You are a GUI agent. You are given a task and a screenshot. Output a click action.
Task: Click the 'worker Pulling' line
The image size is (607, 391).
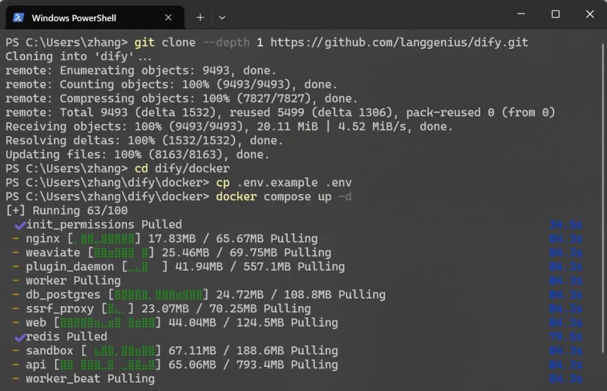tap(73, 281)
